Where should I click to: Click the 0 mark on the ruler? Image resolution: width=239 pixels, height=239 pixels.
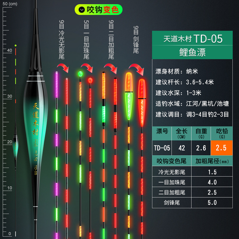click(10, 234)
